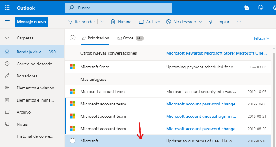Click sender logo on 2019-10-06 email
Screen dimensions: 276x147
tap(73, 104)
